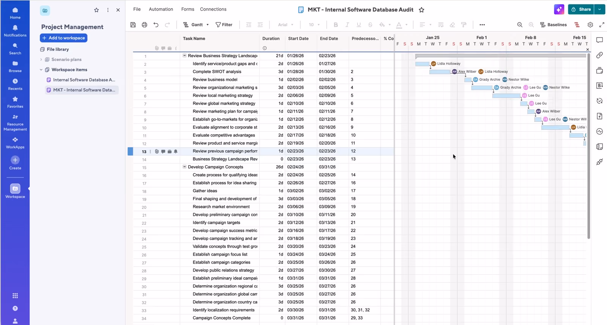Open the Connections menu

tap(213, 9)
